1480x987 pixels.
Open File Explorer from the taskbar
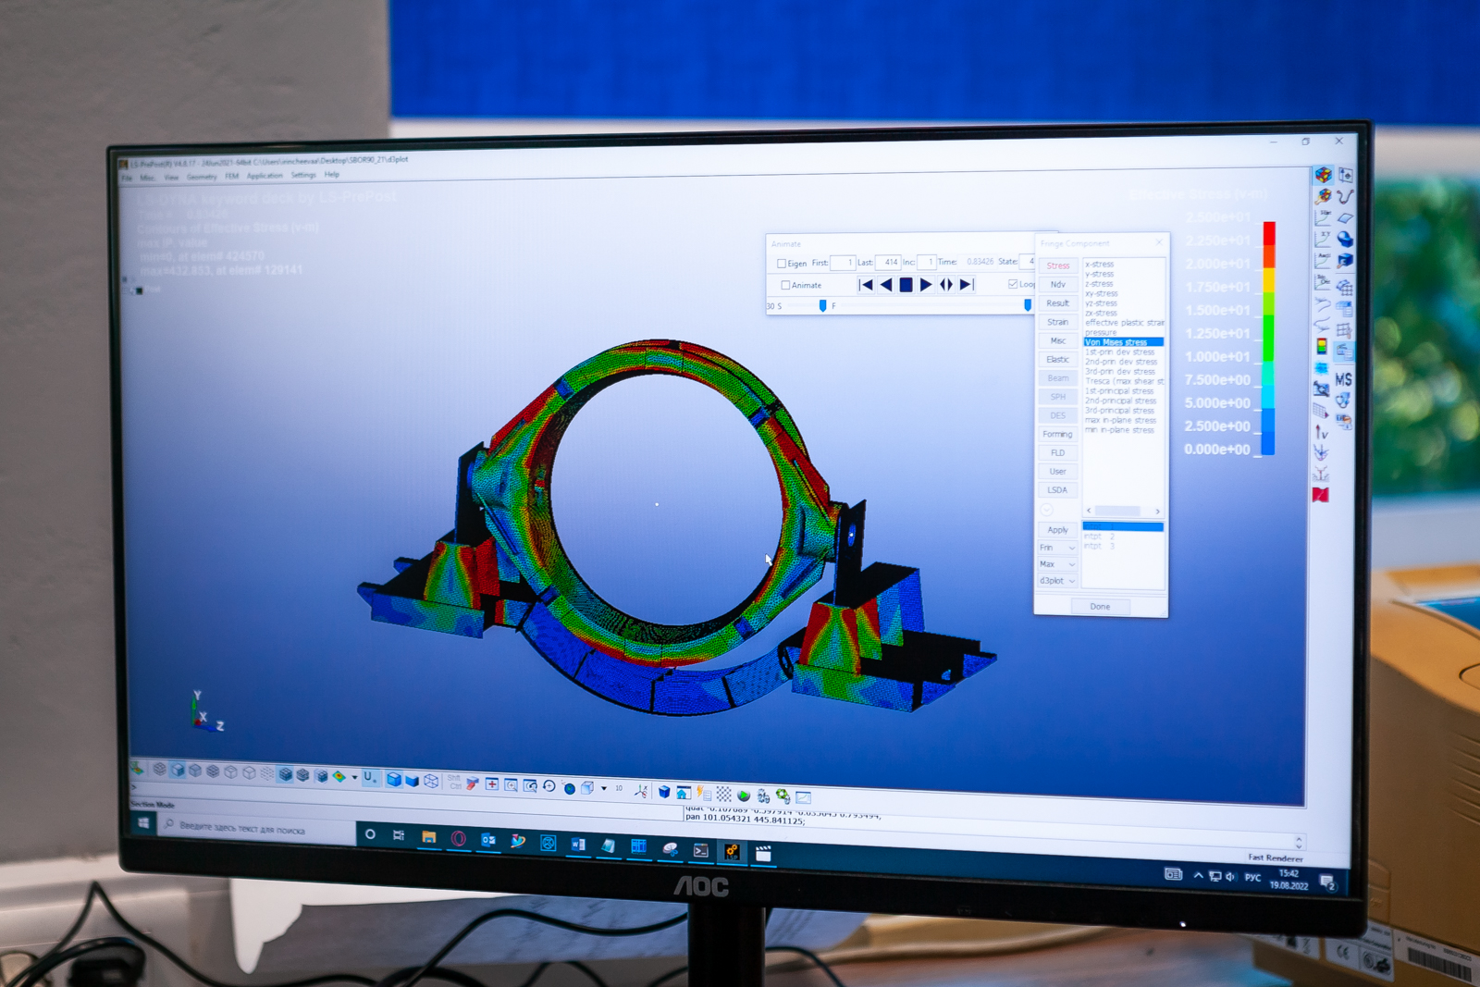428,837
